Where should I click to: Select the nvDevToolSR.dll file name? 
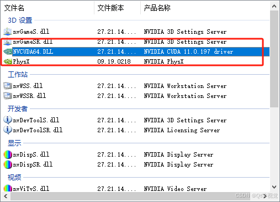pyautogui.click(x=38, y=130)
